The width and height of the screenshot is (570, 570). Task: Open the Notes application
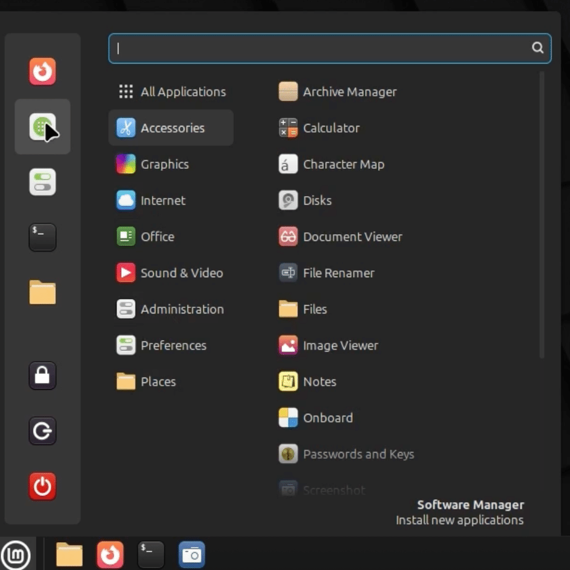[319, 382]
